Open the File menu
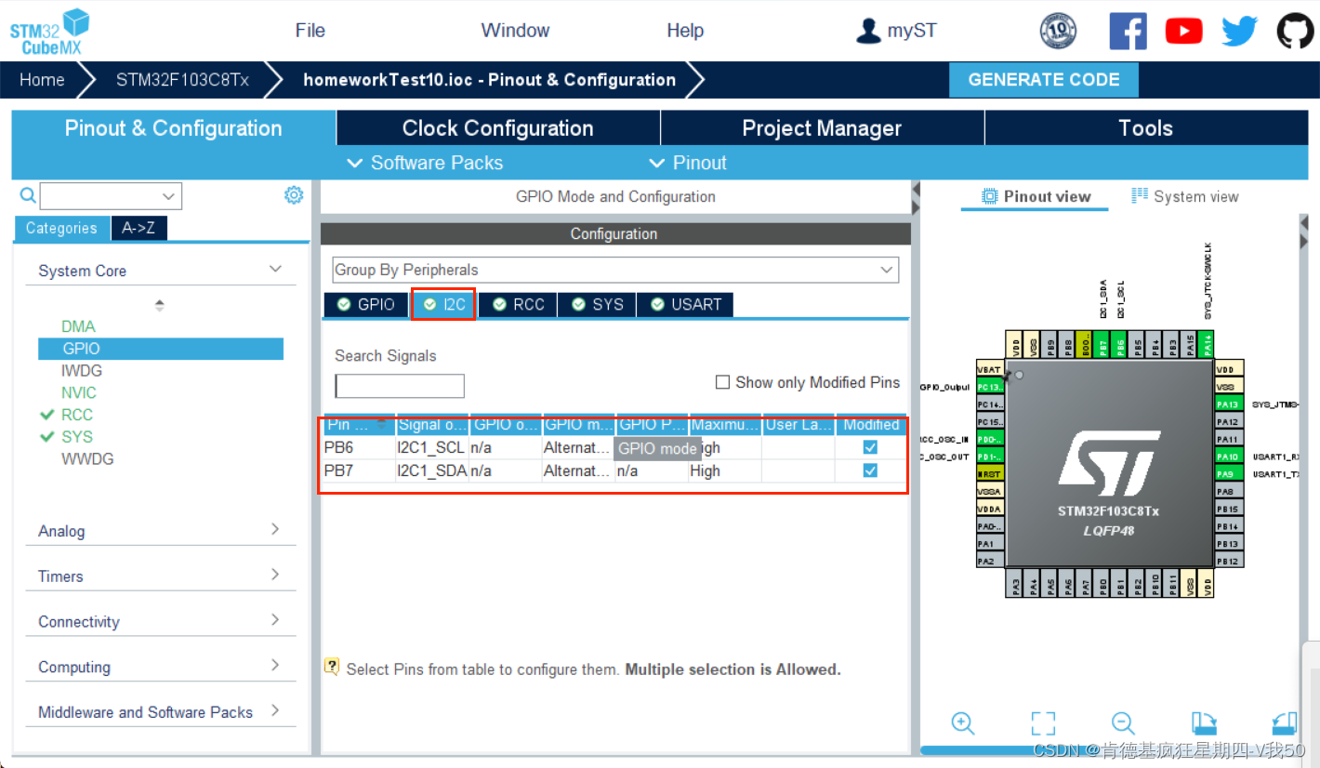This screenshot has width=1320, height=768. pos(310,31)
